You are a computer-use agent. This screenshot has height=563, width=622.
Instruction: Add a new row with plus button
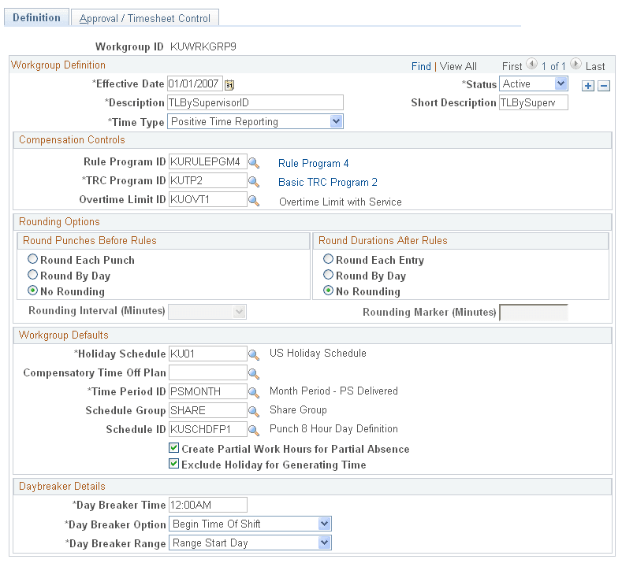coord(588,86)
